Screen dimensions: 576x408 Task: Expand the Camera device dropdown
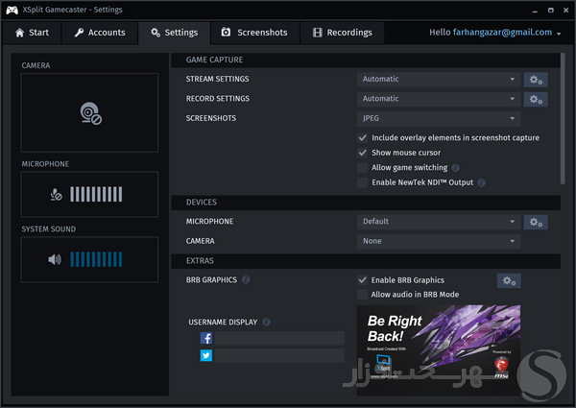pos(438,242)
